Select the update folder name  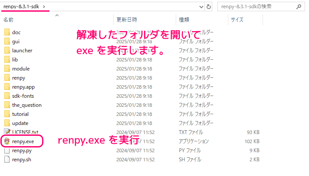pos(20,123)
